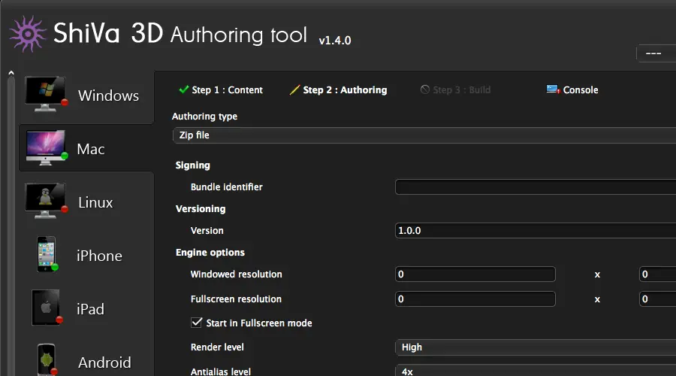
Task: Click the v1.4.0 version text
Action: [x=335, y=41]
